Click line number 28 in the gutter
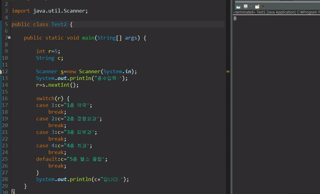The height and width of the screenshot is (194, 320). point(4,179)
